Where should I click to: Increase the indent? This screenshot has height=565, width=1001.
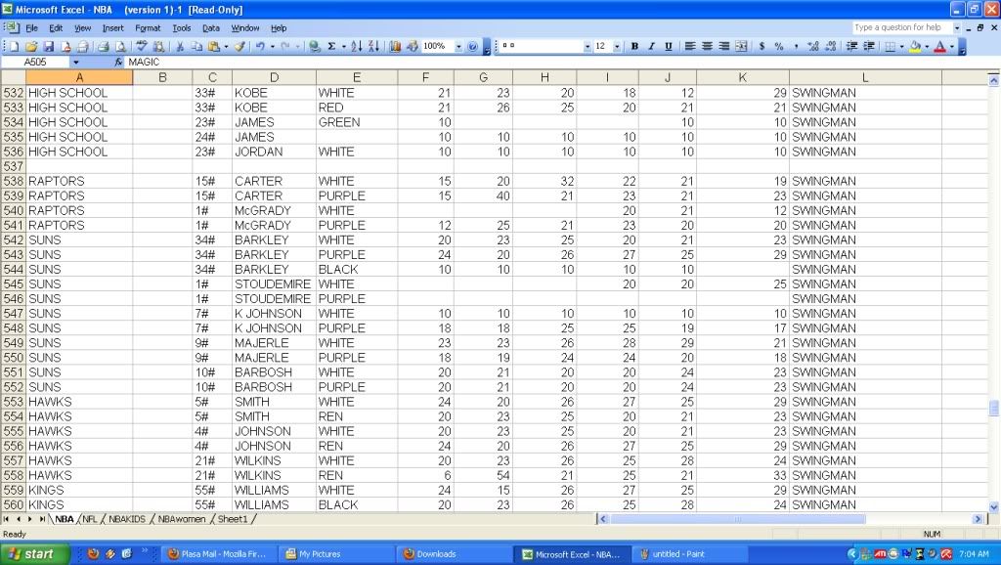[x=869, y=47]
